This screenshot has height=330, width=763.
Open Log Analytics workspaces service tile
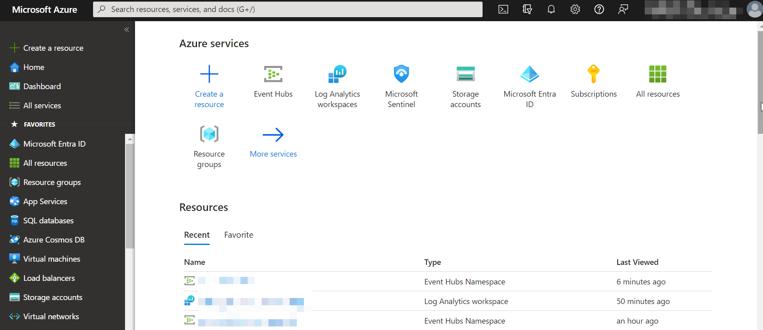tap(338, 86)
